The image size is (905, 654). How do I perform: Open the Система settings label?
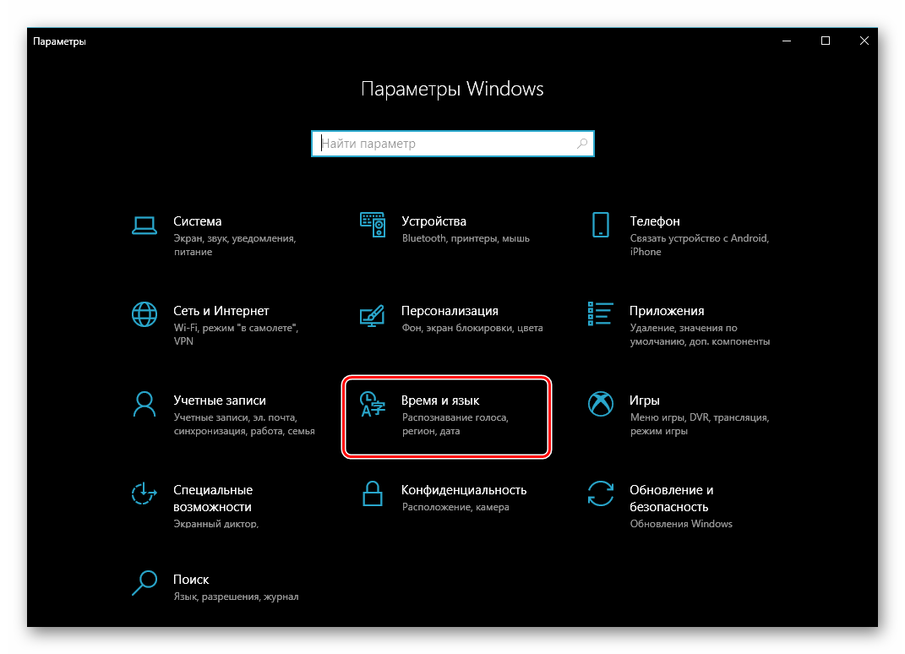[198, 221]
